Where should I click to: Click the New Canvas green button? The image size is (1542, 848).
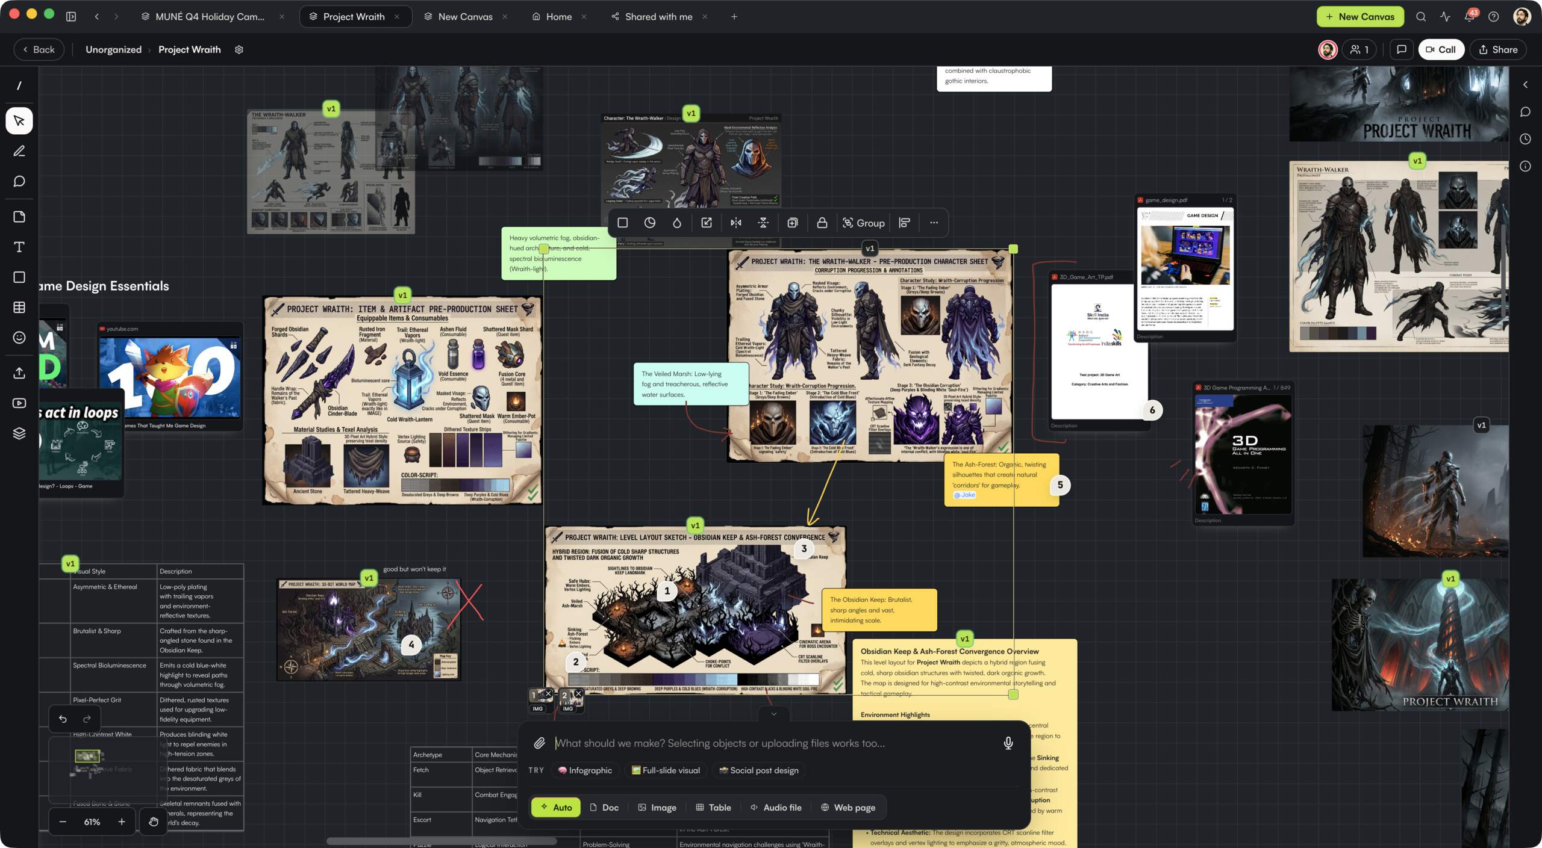click(1360, 17)
